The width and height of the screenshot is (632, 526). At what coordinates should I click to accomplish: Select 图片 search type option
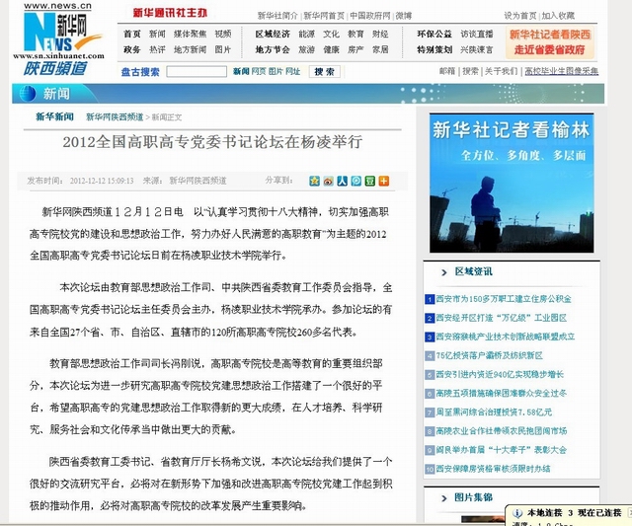276,72
